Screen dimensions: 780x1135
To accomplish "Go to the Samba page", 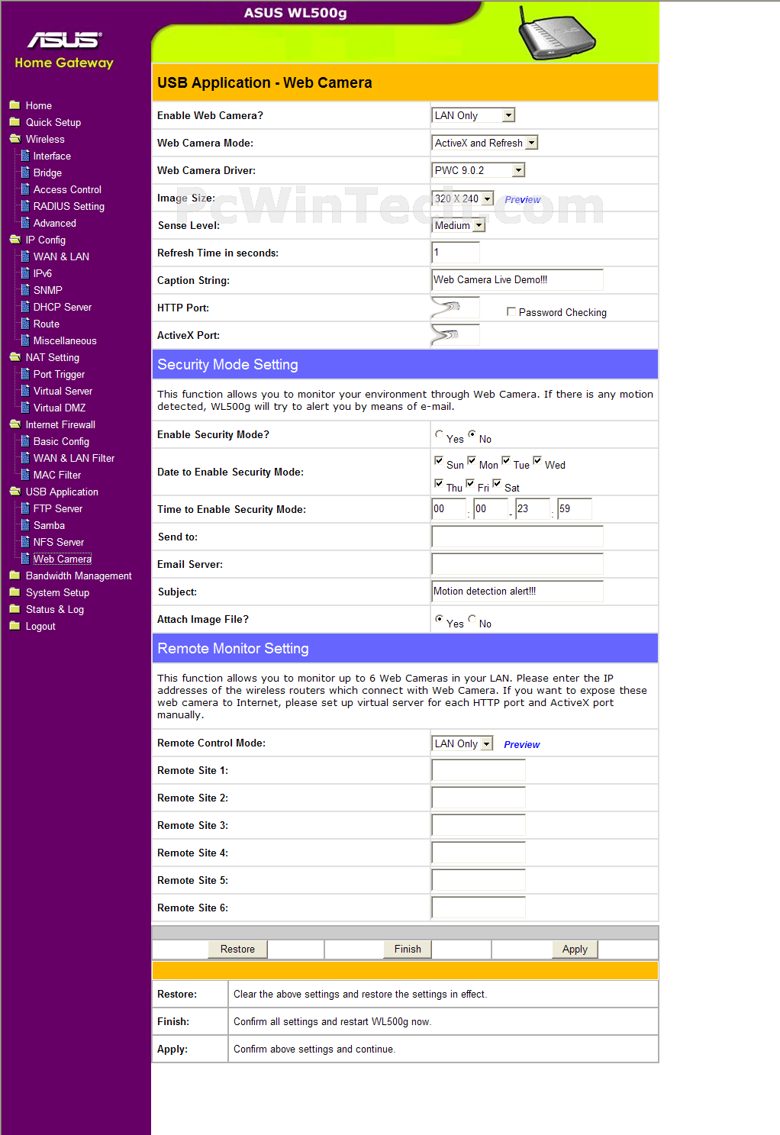I will (49, 525).
